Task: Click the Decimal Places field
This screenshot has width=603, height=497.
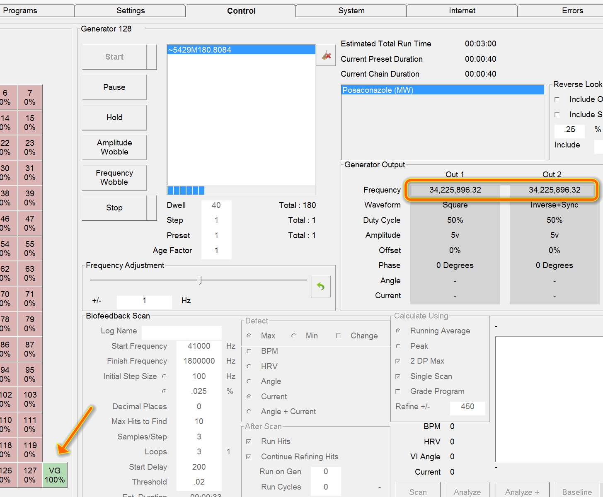Action: [x=199, y=407]
